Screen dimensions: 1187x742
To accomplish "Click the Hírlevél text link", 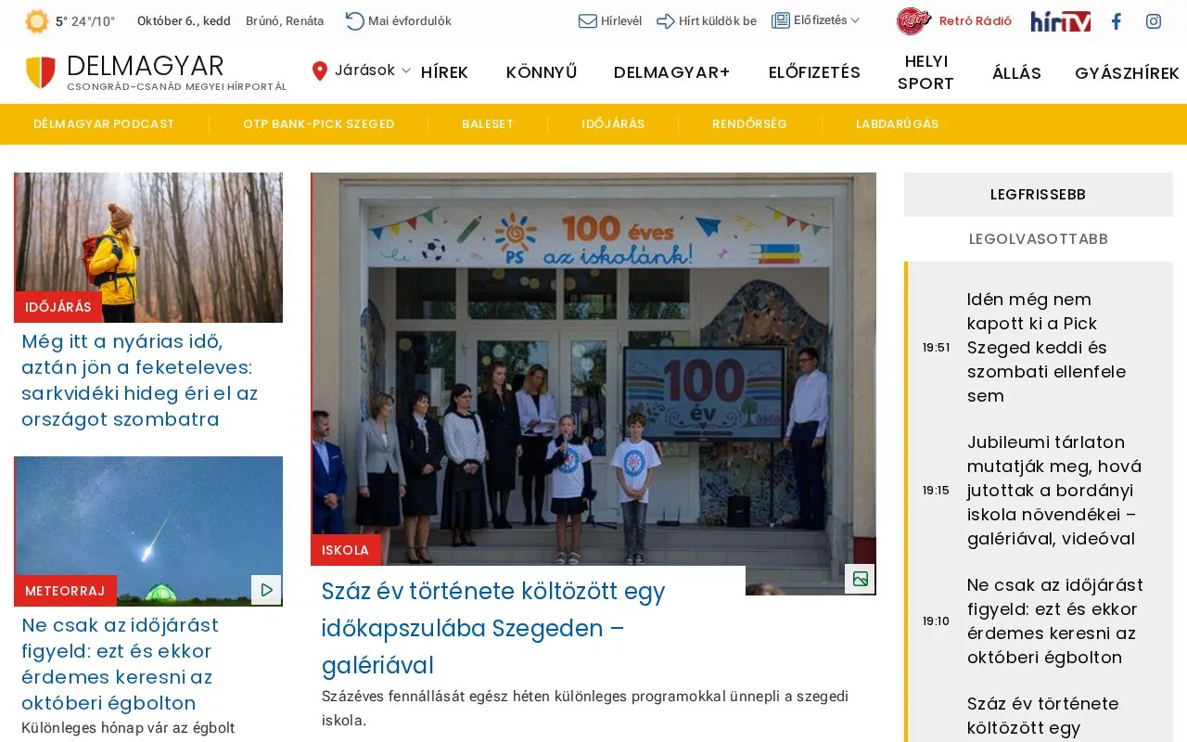I will click(x=621, y=20).
